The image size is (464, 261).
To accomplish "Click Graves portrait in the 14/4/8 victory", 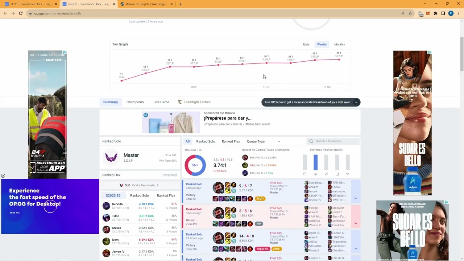I will (x=218, y=238).
